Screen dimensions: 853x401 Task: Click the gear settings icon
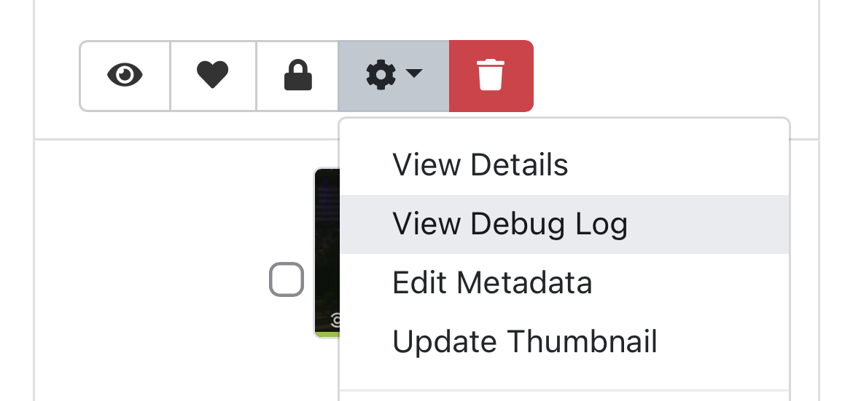click(381, 75)
